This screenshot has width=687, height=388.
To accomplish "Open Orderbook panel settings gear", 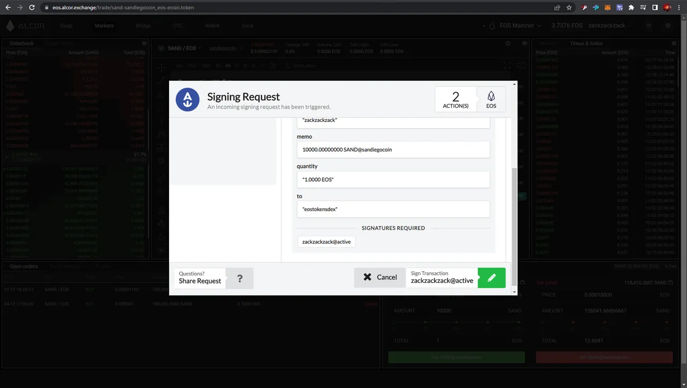I will (x=144, y=43).
